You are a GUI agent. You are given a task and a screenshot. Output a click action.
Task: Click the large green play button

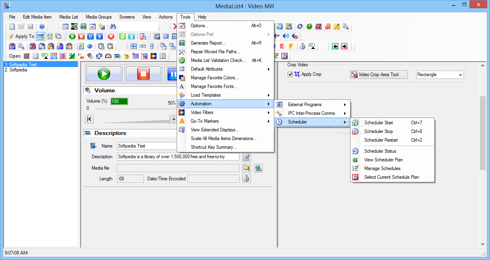(104, 74)
